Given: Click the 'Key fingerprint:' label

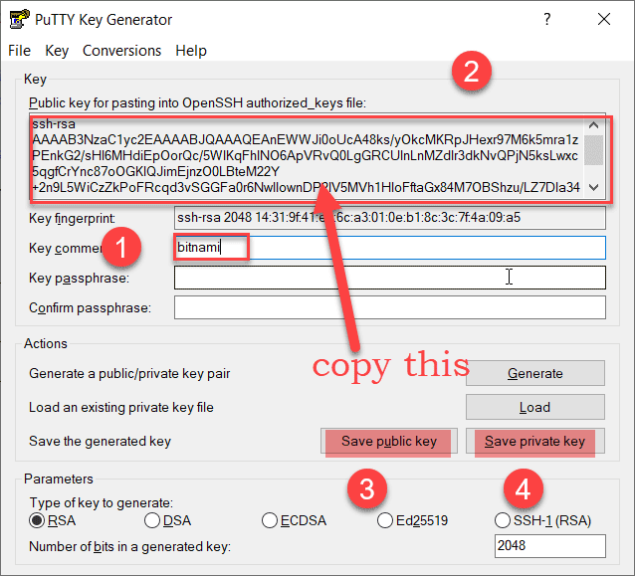Looking at the screenshot, I should click(x=72, y=219).
